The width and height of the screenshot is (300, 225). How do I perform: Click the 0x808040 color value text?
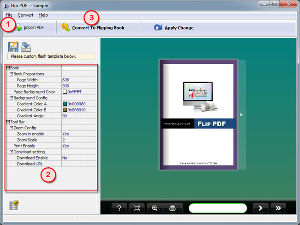77,109
